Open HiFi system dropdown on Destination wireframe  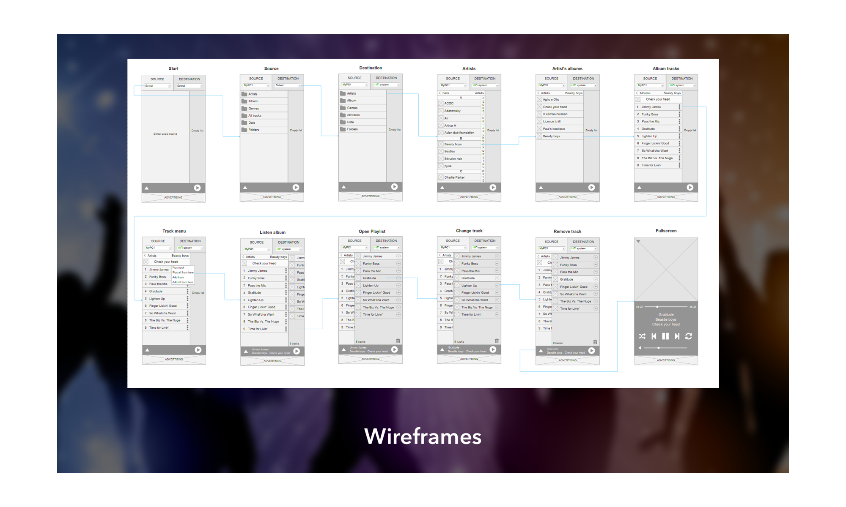point(386,84)
